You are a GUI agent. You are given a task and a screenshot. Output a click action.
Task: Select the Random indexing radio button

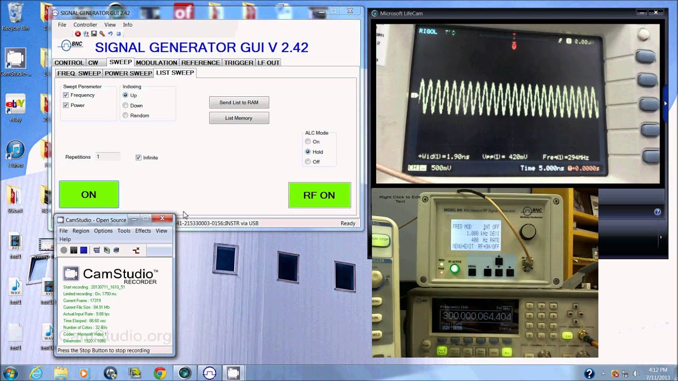[126, 115]
